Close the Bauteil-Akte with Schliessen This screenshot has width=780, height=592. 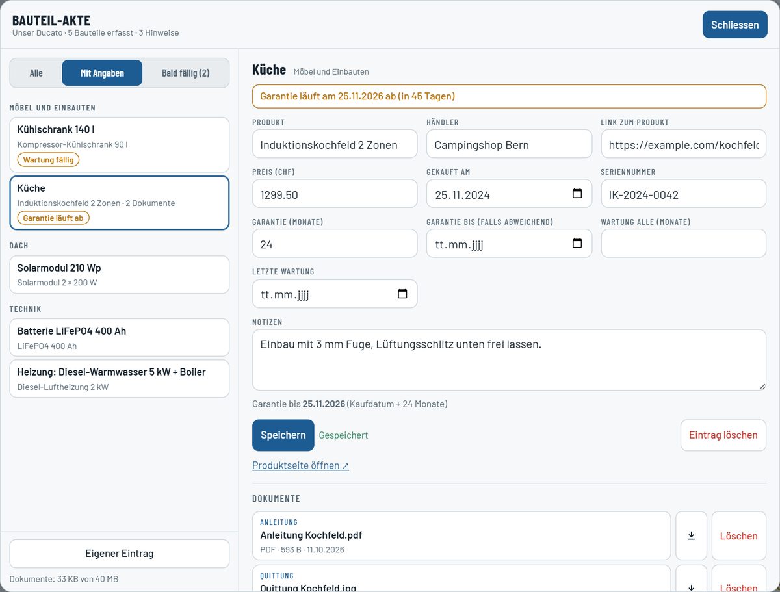click(734, 25)
